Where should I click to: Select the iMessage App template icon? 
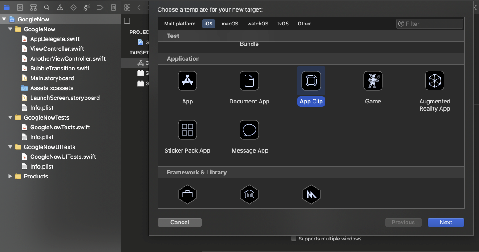[x=249, y=130]
